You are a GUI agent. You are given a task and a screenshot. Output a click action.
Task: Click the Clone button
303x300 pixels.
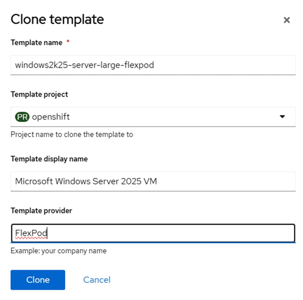pos(38,280)
